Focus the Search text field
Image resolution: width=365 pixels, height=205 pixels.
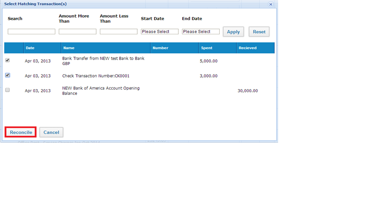tap(32, 31)
